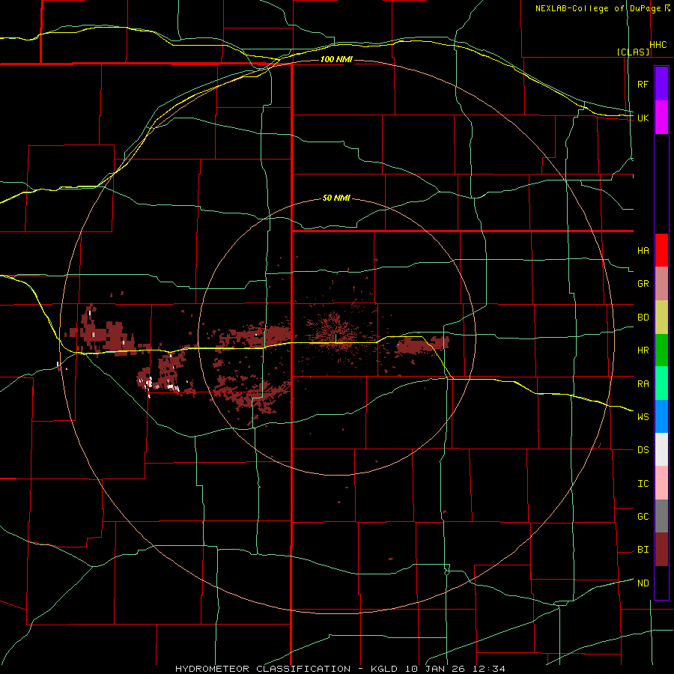Click the white DS legend swatch

click(661, 449)
